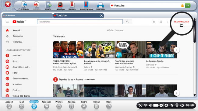Click the Musique channel link
Image resolution: width=198 pixels, height=111 pixels.
point(90,80)
